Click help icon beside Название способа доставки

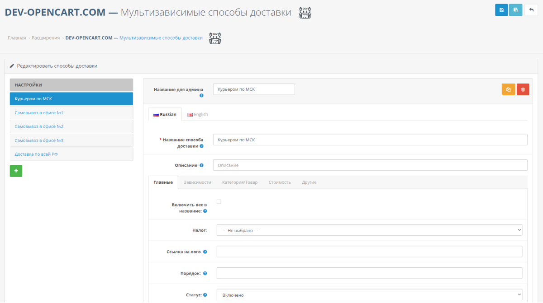[201, 146]
